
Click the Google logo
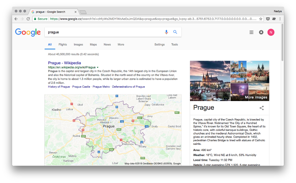28,32
